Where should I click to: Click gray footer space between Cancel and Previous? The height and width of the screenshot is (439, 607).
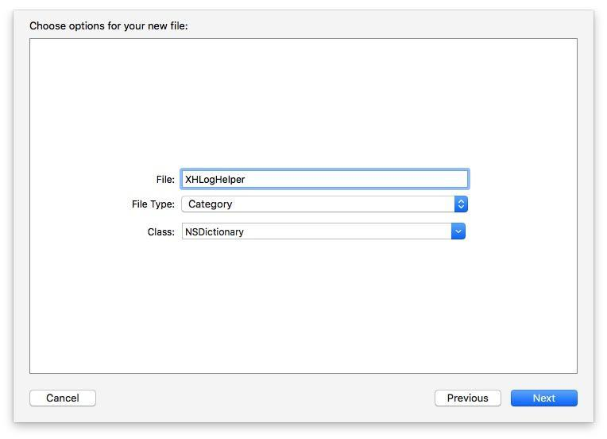tap(262, 398)
